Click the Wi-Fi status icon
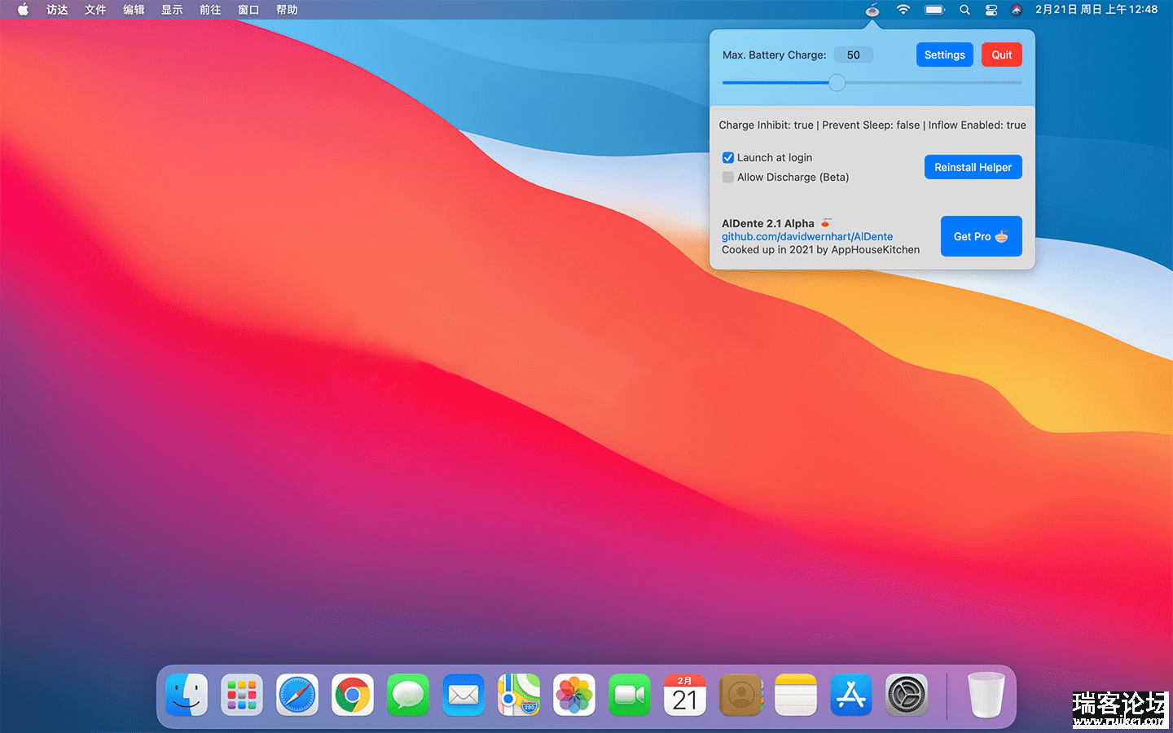Screen dimensions: 1173x733 coord(903,10)
